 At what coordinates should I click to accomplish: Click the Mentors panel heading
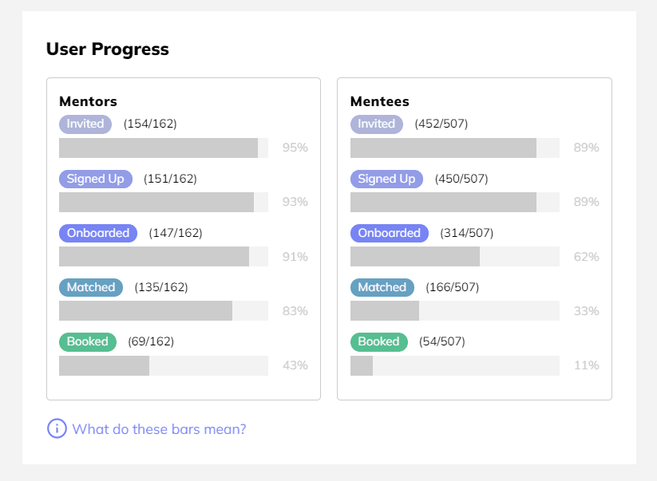(88, 101)
